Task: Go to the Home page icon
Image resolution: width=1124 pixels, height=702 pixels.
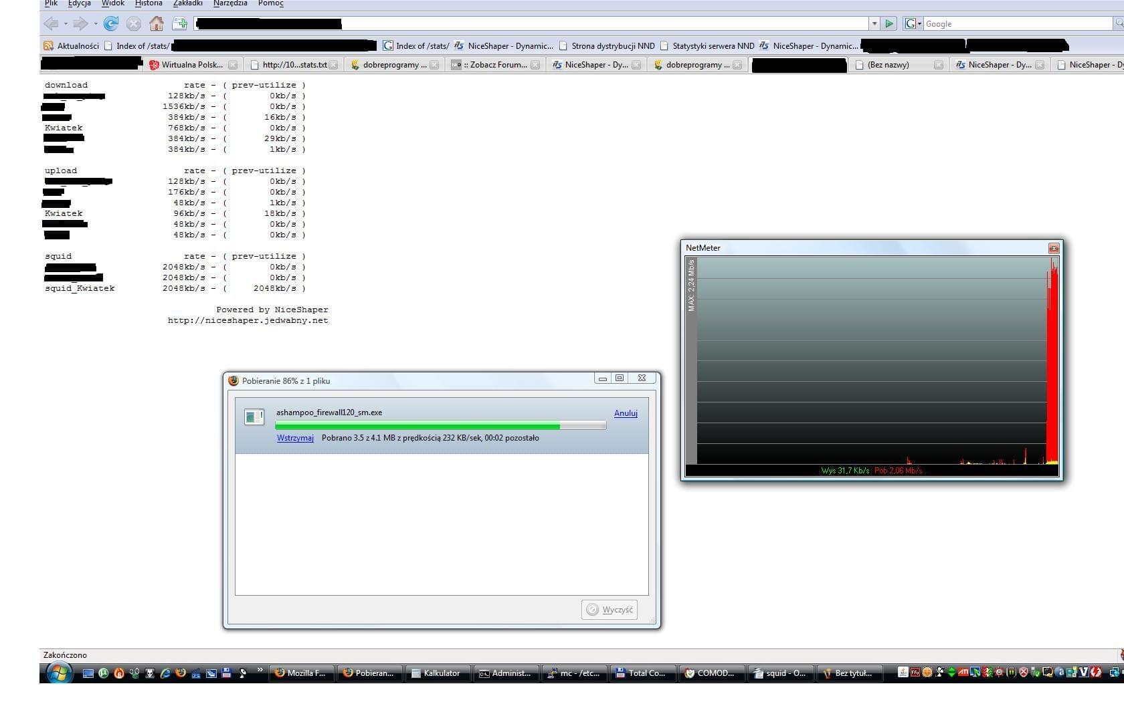Action: pyautogui.click(x=157, y=24)
